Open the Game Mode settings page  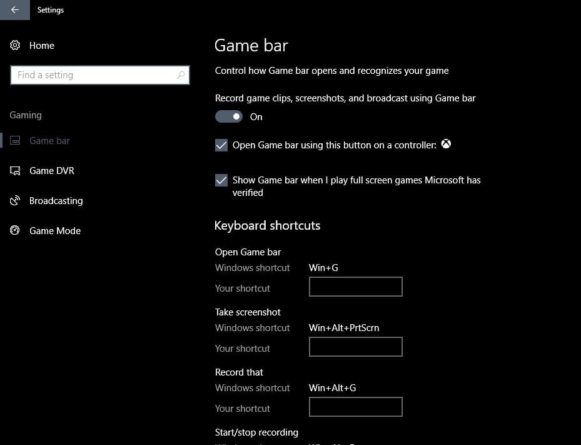pos(55,231)
